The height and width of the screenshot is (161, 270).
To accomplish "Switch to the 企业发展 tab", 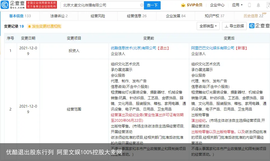I will pyautogui.click(x=176, y=16).
